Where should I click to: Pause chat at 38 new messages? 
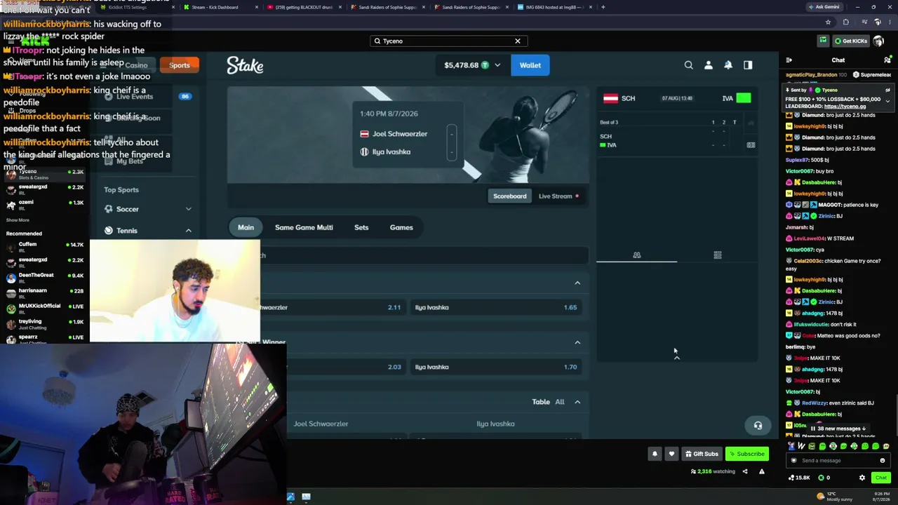tap(838, 429)
